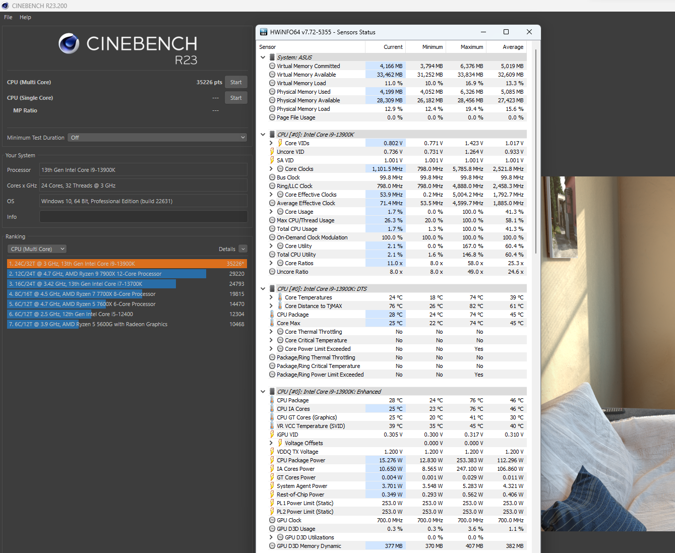The image size is (675, 553).
Task: Click the HWiNFO sensor list vertical scrollbar
Action: pos(535,151)
